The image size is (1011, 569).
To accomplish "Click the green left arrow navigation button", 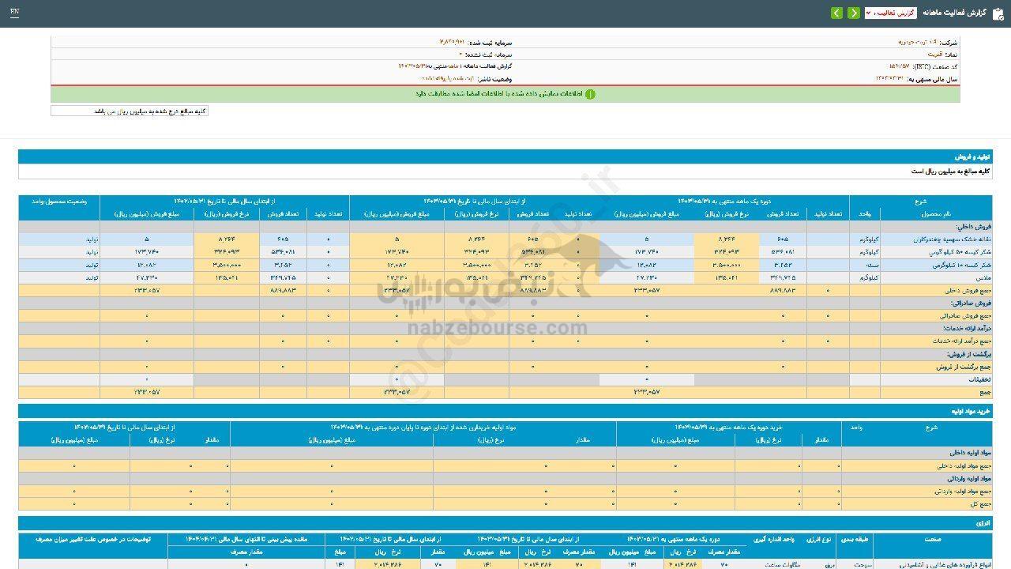I will 837,13.
